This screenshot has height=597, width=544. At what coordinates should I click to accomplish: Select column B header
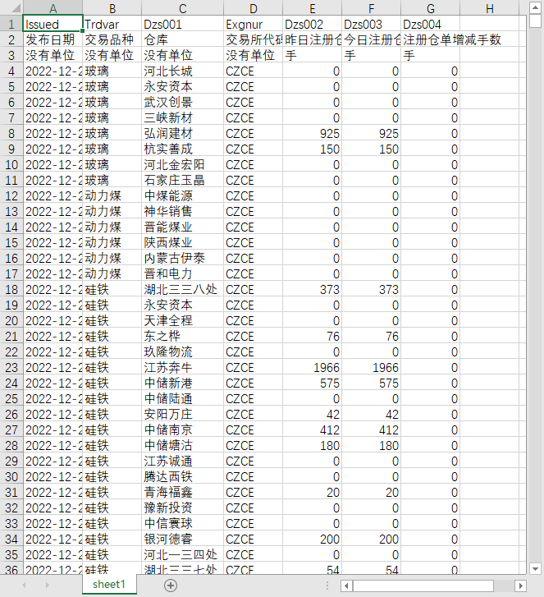point(112,8)
